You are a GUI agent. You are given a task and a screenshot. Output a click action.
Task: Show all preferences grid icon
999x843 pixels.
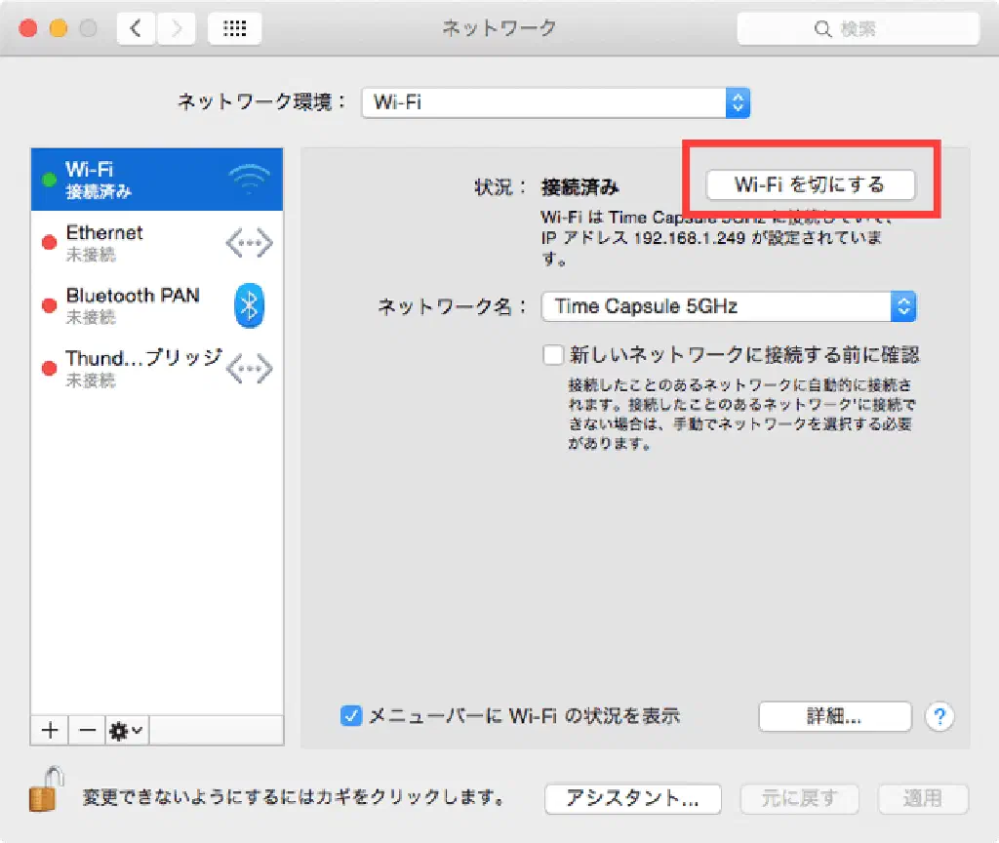pyautogui.click(x=234, y=29)
